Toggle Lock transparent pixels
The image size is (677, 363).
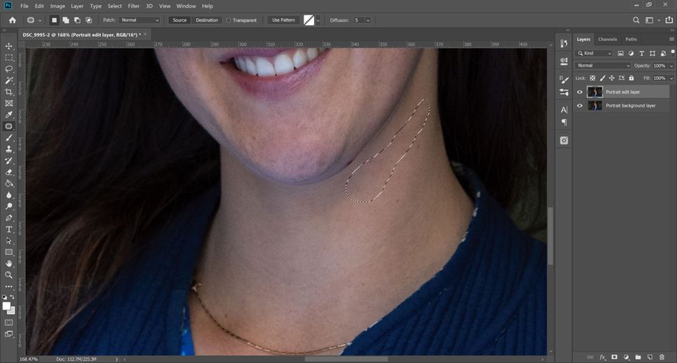(593, 78)
